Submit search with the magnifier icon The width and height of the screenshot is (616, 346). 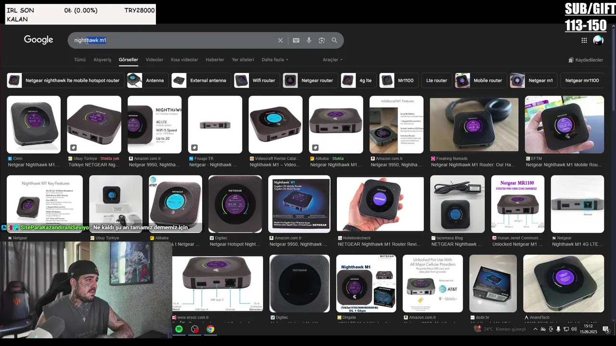(x=334, y=40)
